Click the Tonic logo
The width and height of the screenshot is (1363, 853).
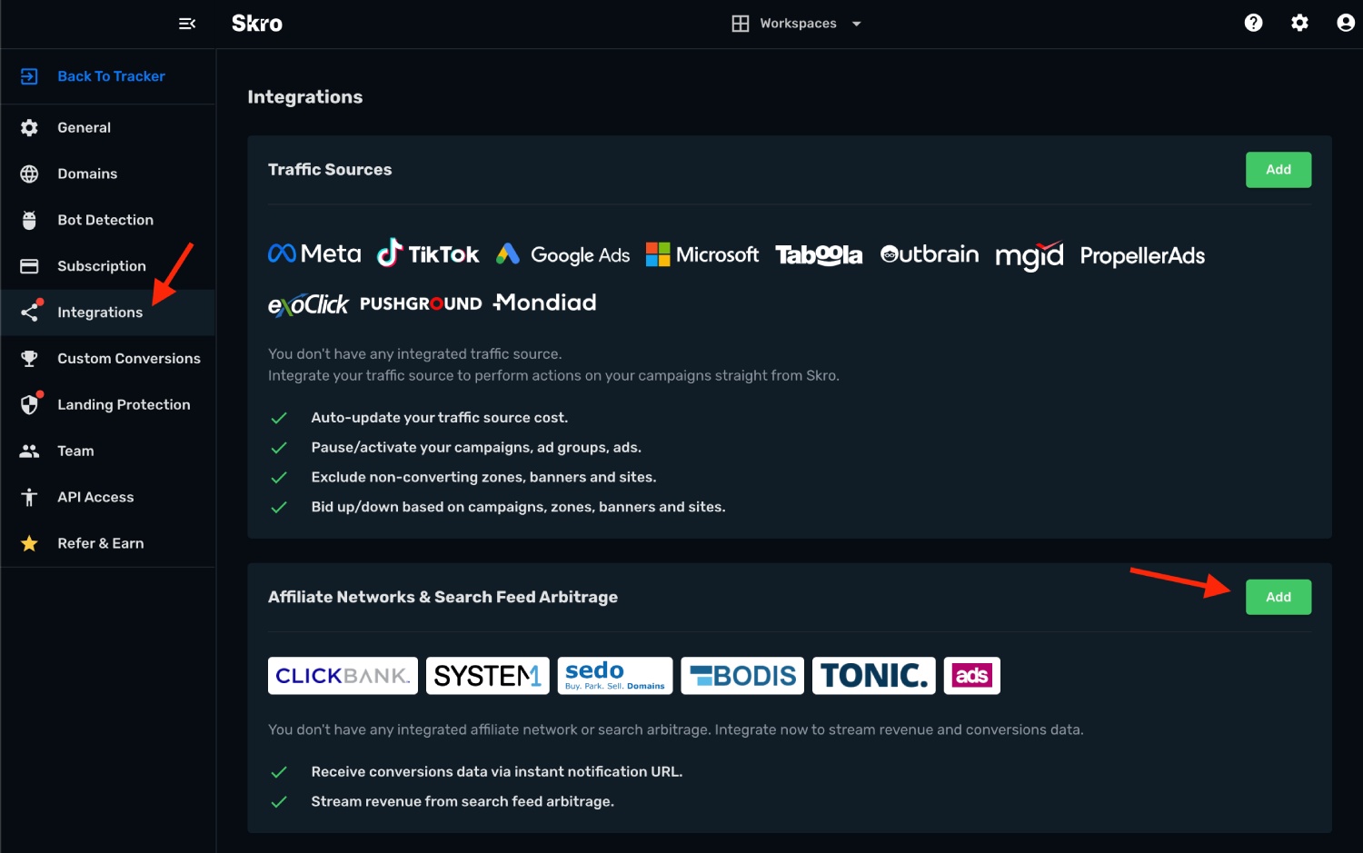point(874,676)
